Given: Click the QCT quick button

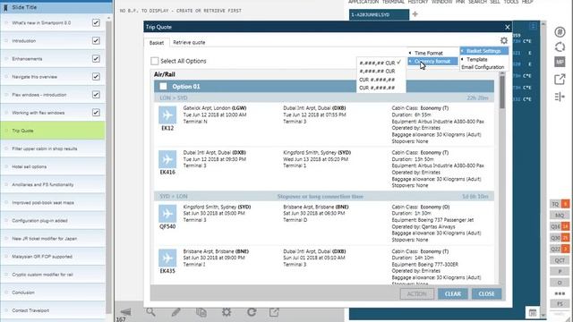Looking at the screenshot, I should (560, 260).
